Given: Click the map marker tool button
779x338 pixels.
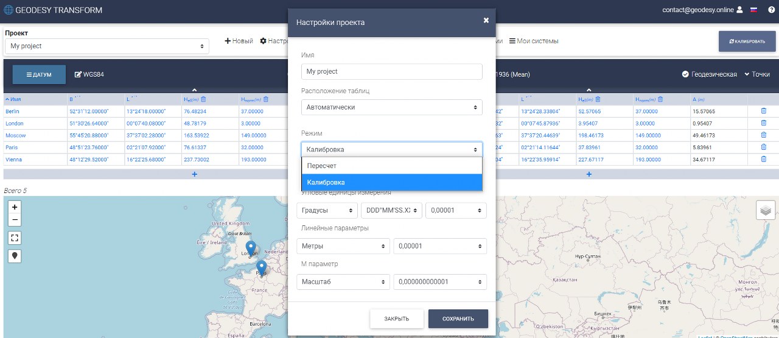Looking at the screenshot, I should point(15,256).
